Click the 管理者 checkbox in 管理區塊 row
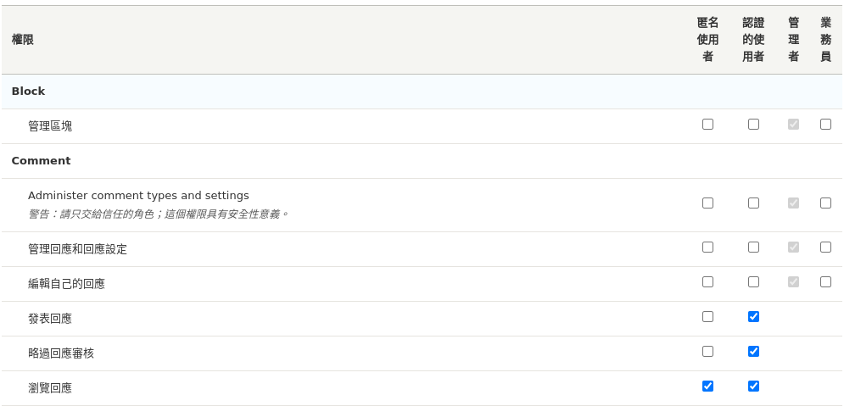Screen dimensions: 844x406 793,124
